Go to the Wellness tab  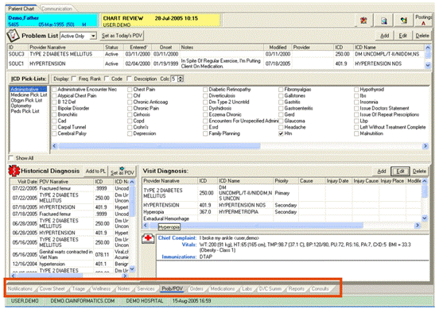point(101,288)
